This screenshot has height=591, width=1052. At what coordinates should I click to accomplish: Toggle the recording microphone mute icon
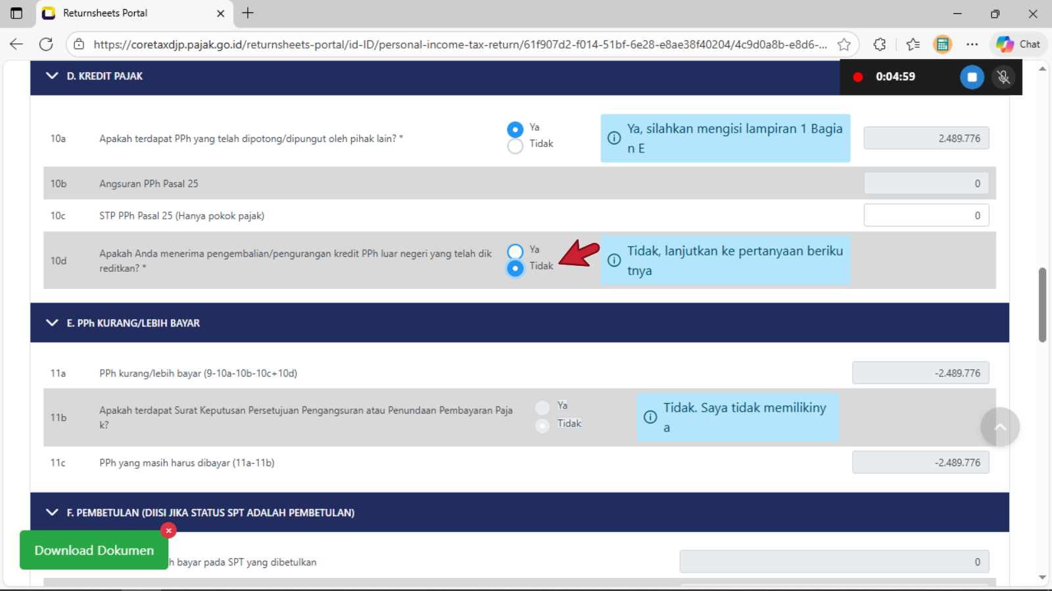click(x=1003, y=77)
